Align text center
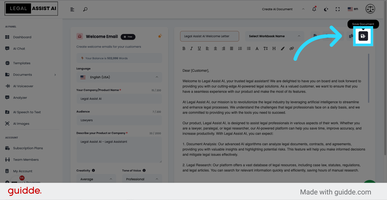The width and height of the screenshot is (387, 200). [215, 48]
